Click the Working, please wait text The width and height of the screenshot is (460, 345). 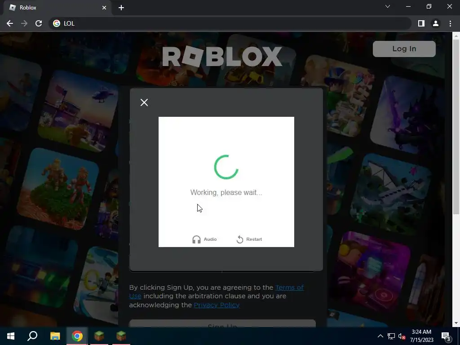point(226,192)
